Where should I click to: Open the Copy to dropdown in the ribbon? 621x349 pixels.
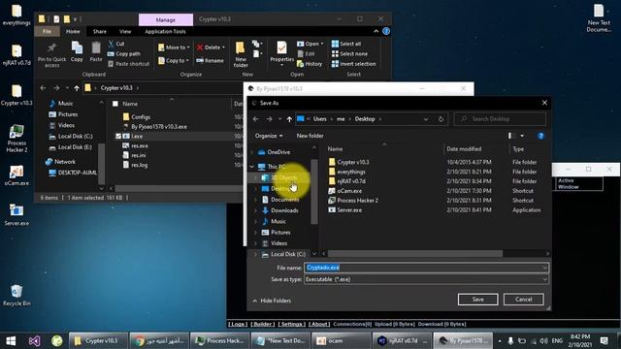point(187,60)
